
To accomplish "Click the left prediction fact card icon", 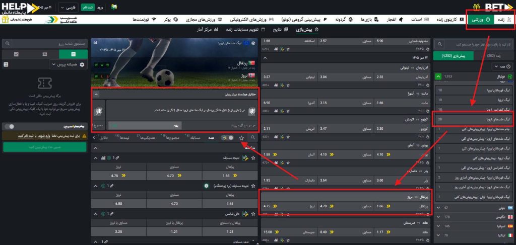I will (98, 111).
